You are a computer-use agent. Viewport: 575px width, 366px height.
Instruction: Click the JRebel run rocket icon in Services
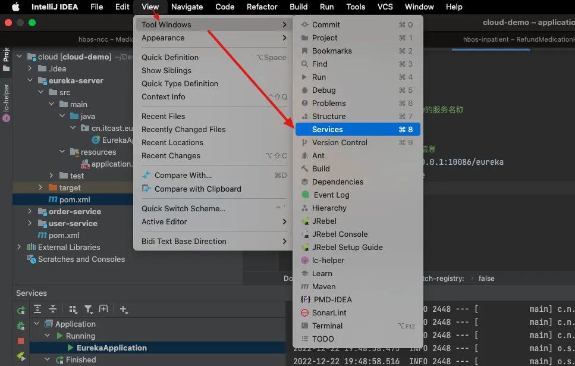pyautogui.click(x=21, y=355)
